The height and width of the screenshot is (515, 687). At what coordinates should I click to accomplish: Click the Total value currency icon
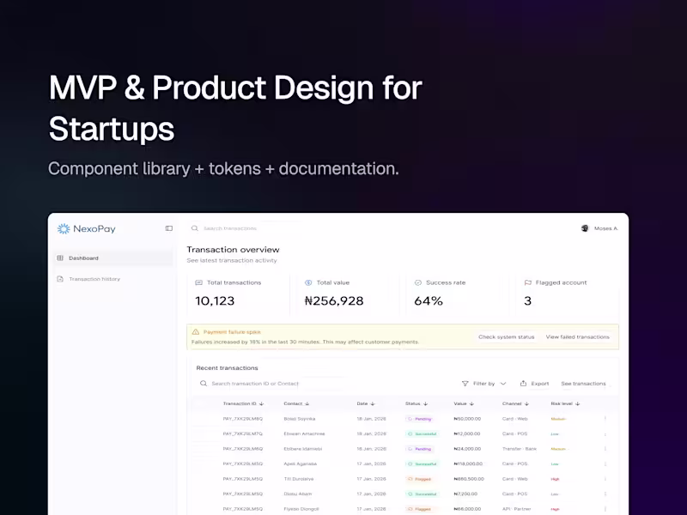tap(310, 282)
